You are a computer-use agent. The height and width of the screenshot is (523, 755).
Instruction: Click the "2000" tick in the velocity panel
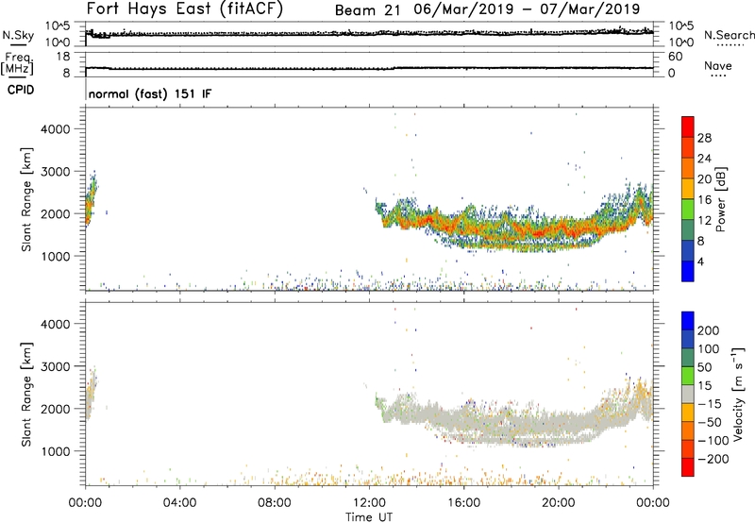tap(56, 409)
